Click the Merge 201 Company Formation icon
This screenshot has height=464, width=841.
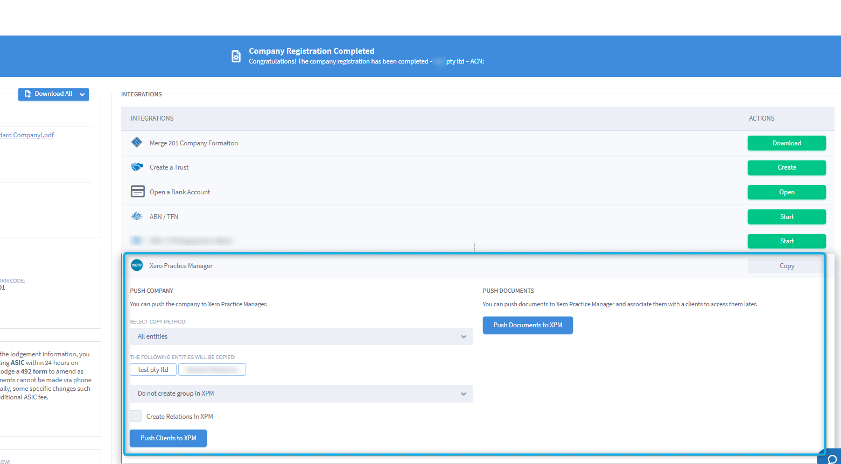137,142
